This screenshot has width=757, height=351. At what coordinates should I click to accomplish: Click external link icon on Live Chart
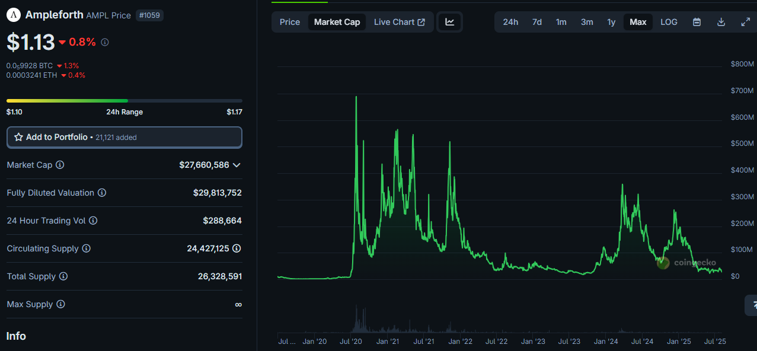(421, 22)
